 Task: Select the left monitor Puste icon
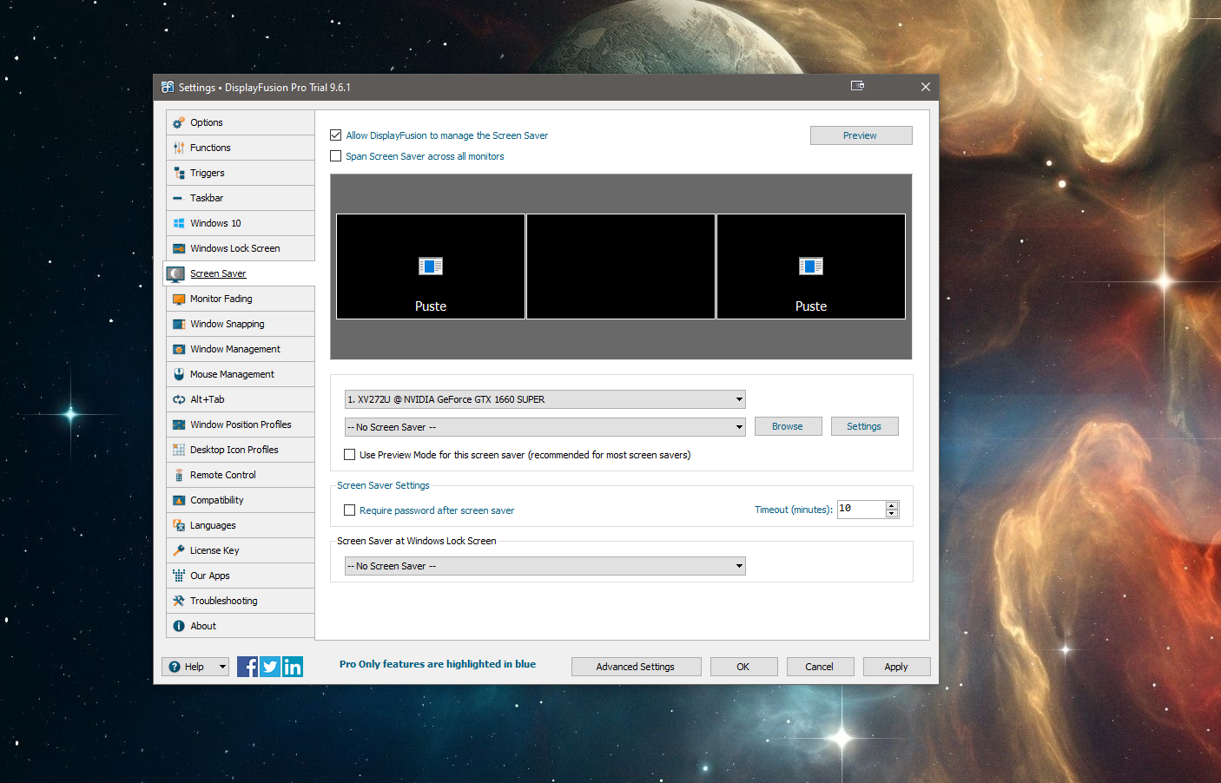pyautogui.click(x=431, y=266)
